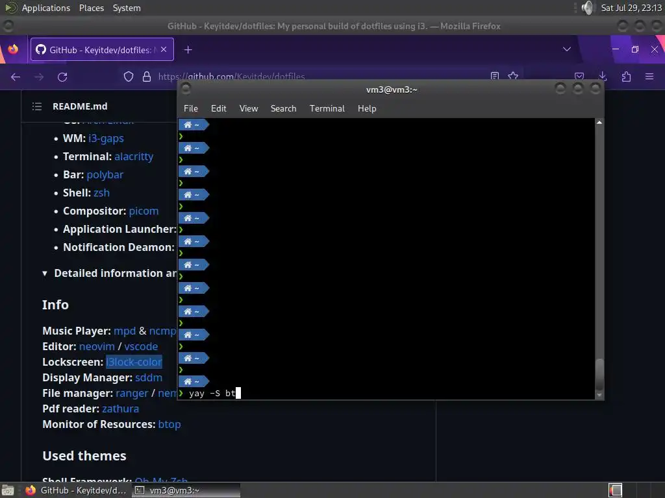Open the terminal Help menu
Image resolution: width=665 pixels, height=498 pixels.
367,108
